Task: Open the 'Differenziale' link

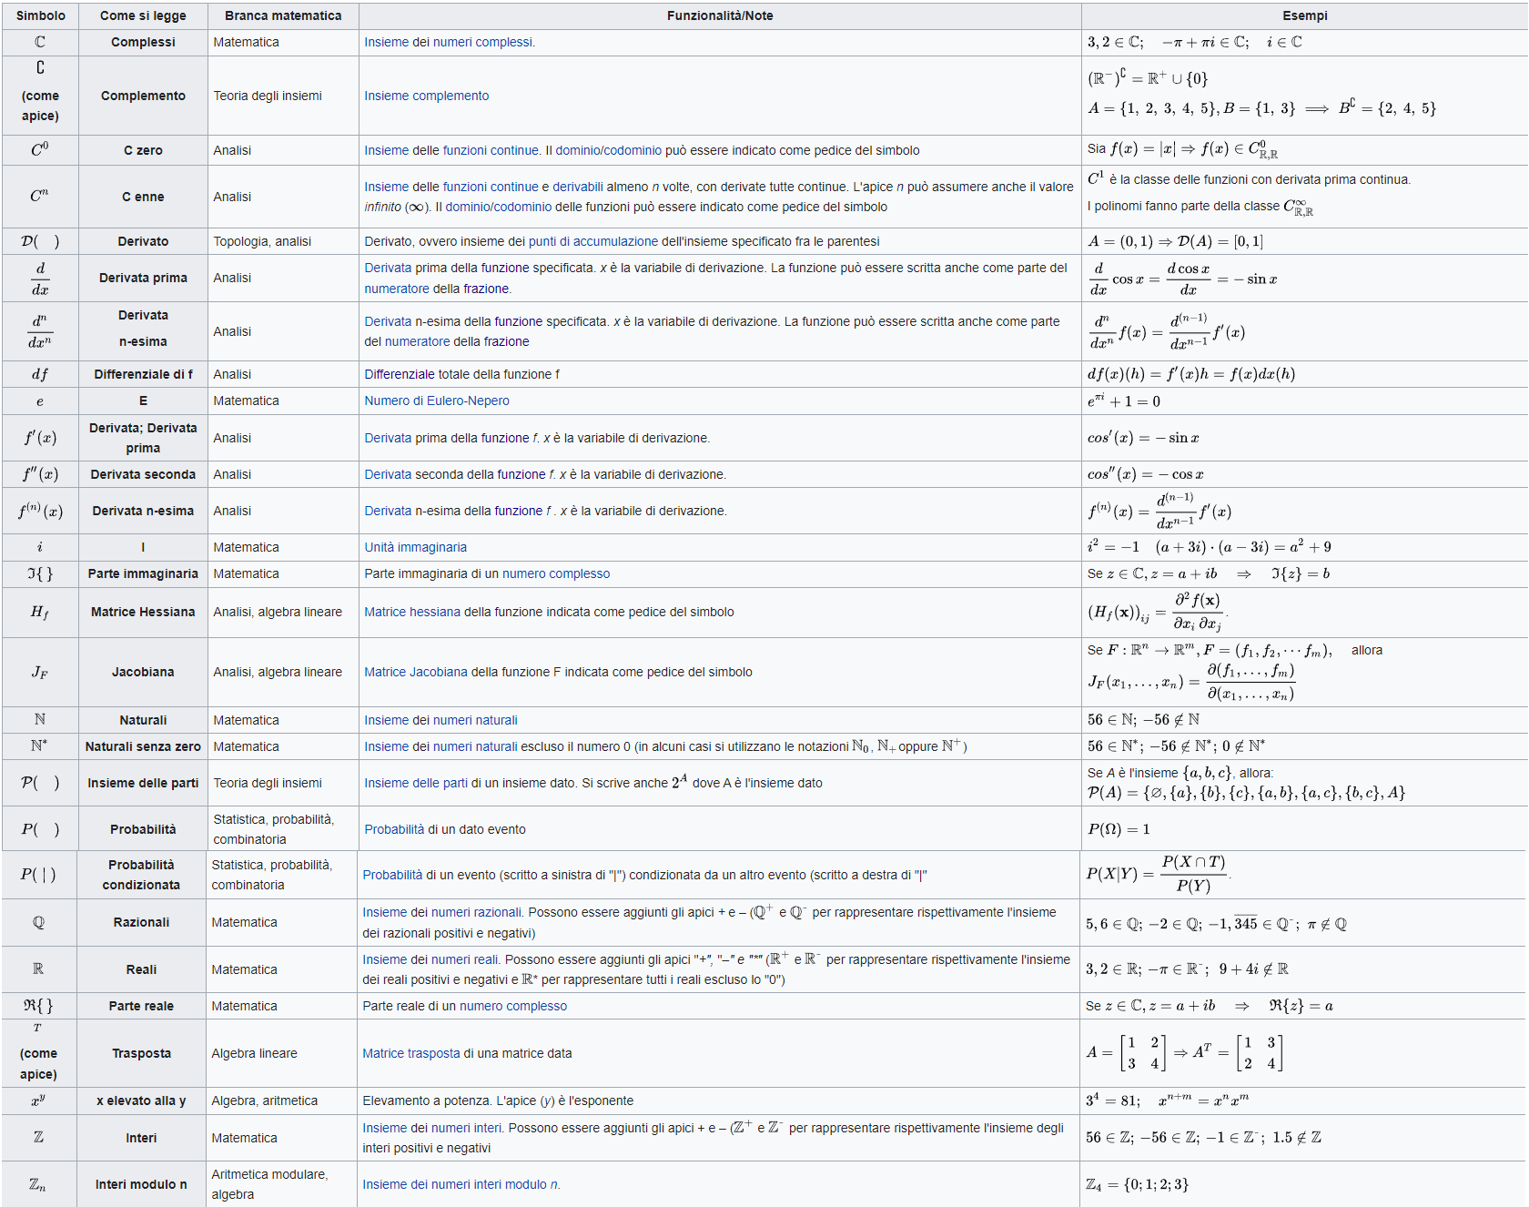Action: click(400, 374)
